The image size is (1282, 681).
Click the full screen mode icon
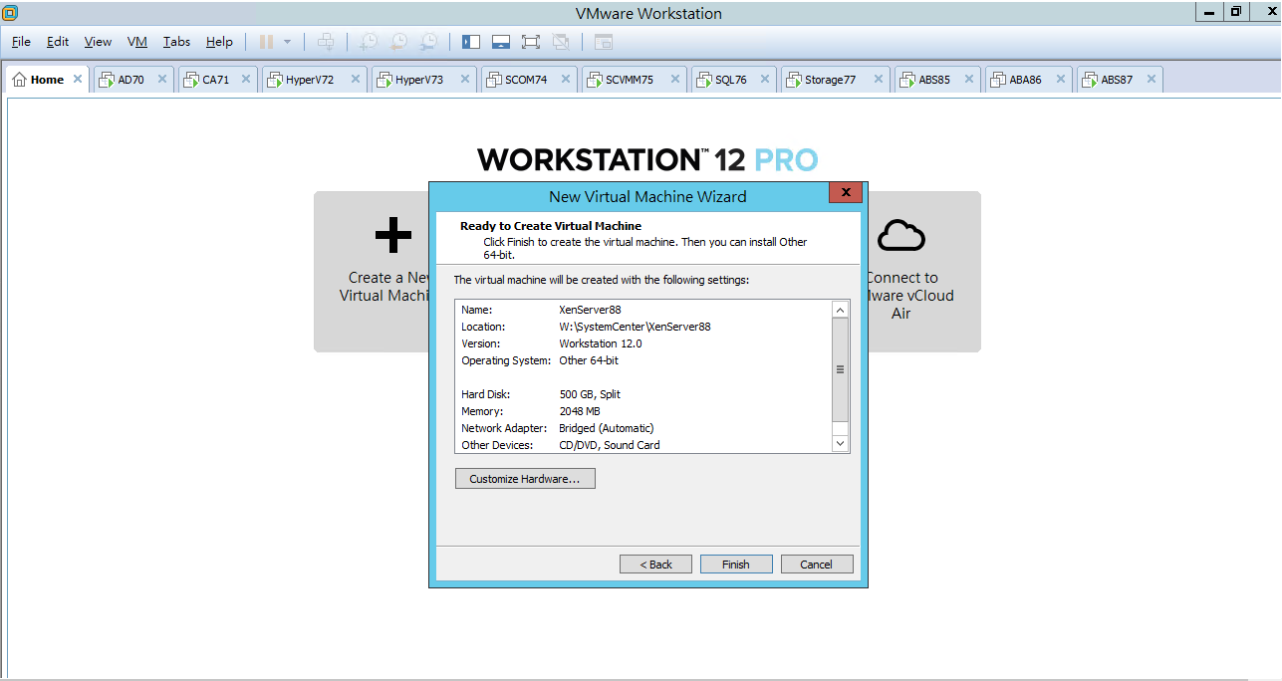pos(531,42)
